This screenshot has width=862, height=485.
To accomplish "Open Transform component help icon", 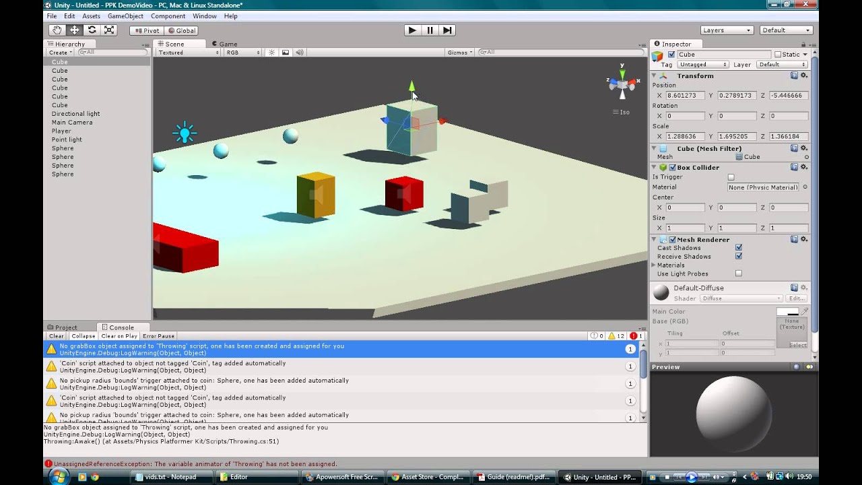I will tap(795, 75).
